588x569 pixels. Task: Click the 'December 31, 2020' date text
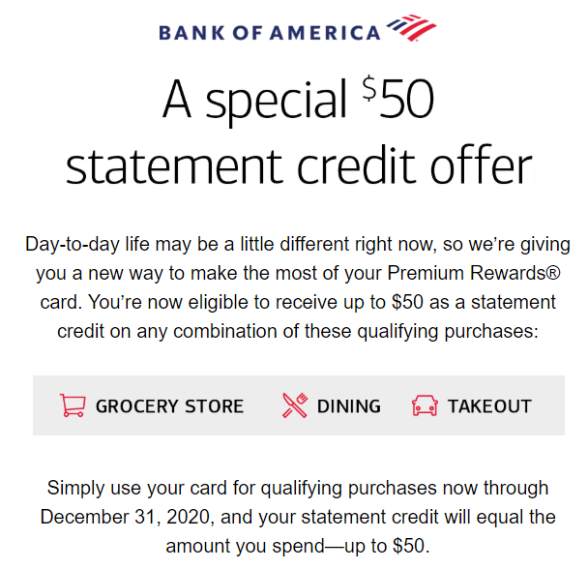point(127,517)
